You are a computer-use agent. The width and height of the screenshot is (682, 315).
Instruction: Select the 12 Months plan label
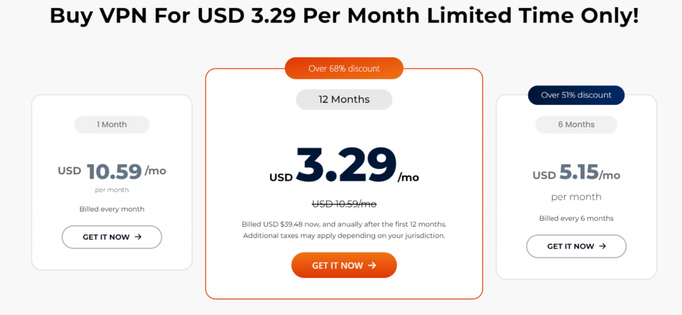344,100
